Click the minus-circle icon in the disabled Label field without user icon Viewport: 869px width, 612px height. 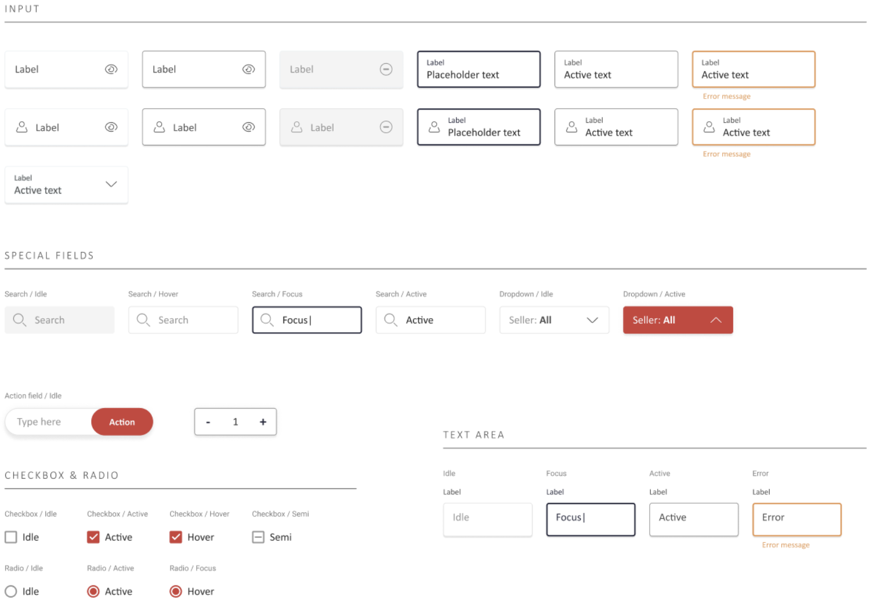coord(386,70)
